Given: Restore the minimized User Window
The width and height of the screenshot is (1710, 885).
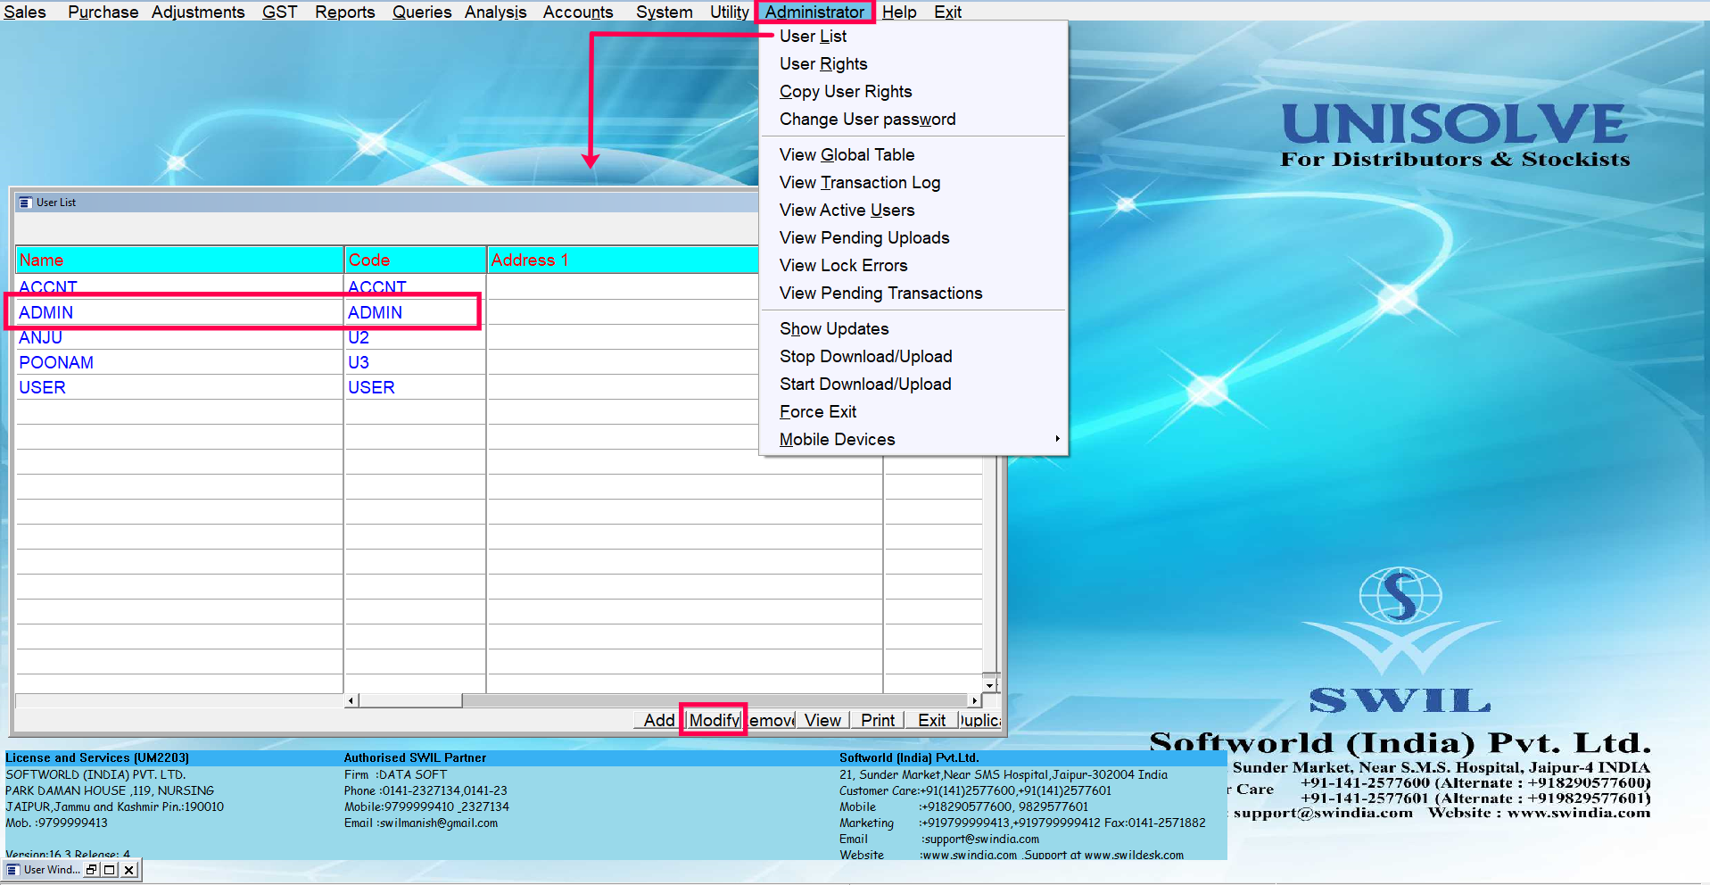Looking at the screenshot, I should [91, 870].
